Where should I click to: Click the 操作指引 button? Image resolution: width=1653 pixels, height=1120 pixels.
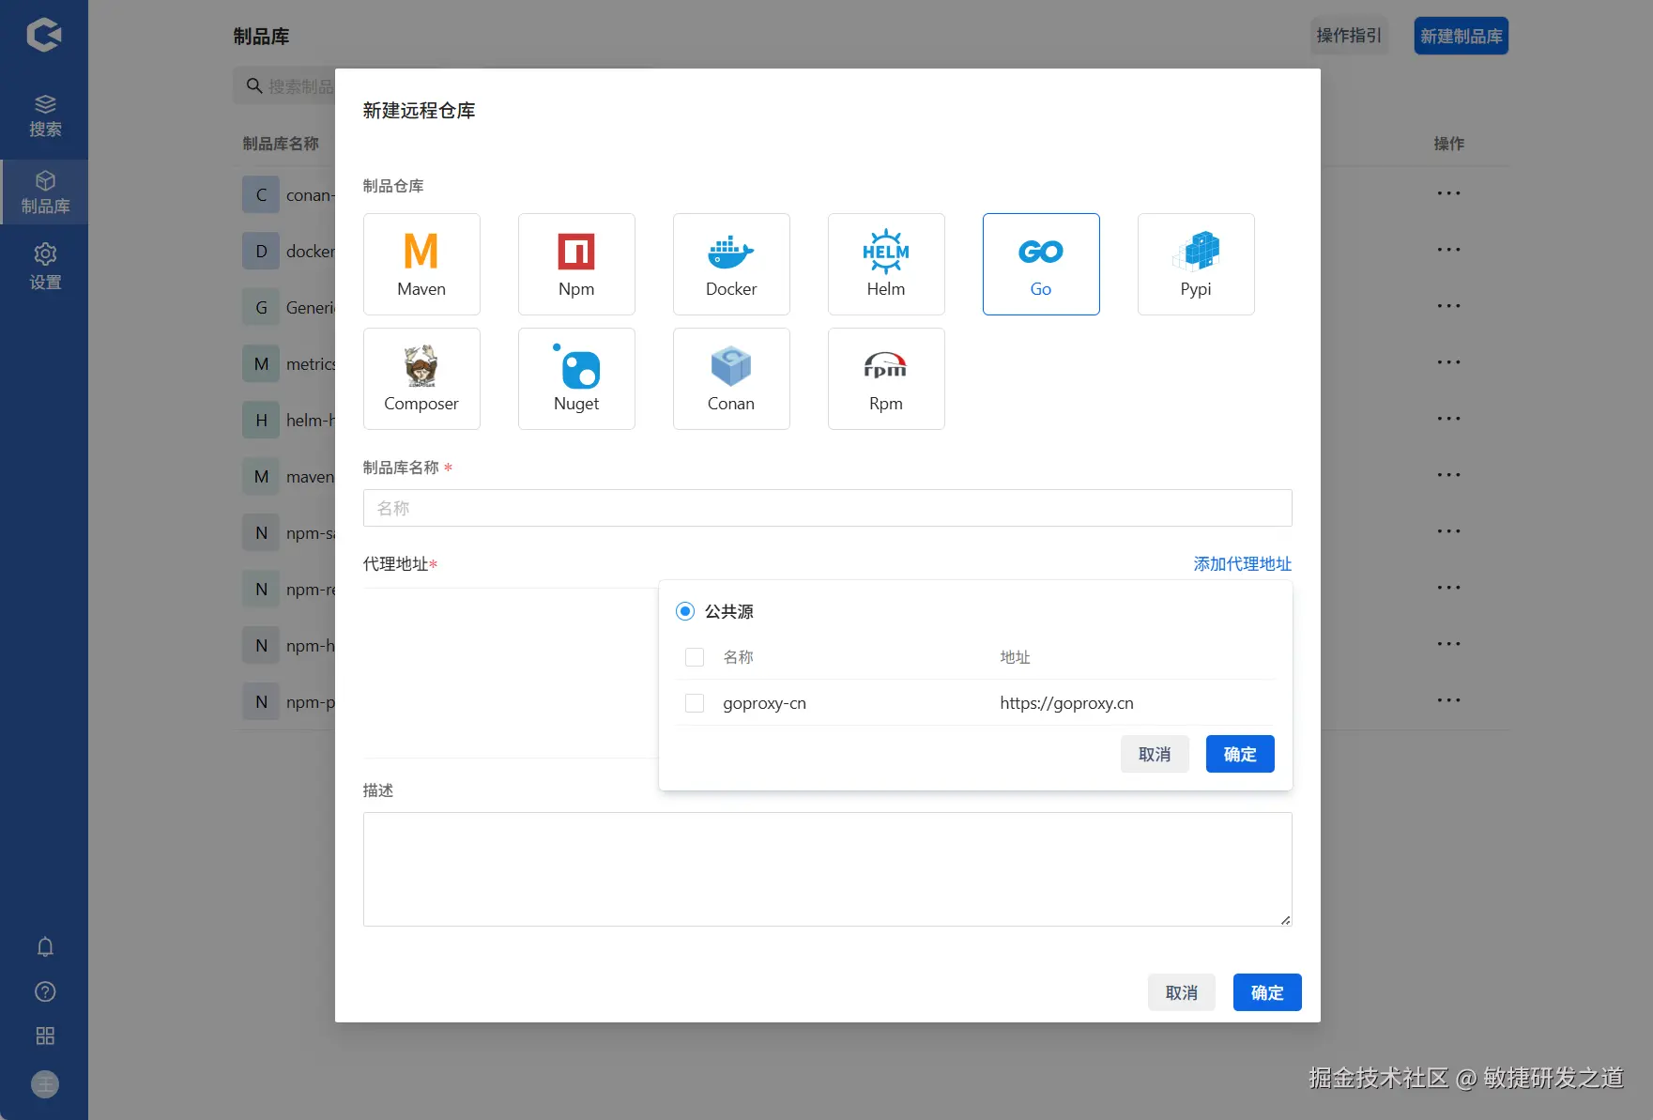pyautogui.click(x=1349, y=36)
